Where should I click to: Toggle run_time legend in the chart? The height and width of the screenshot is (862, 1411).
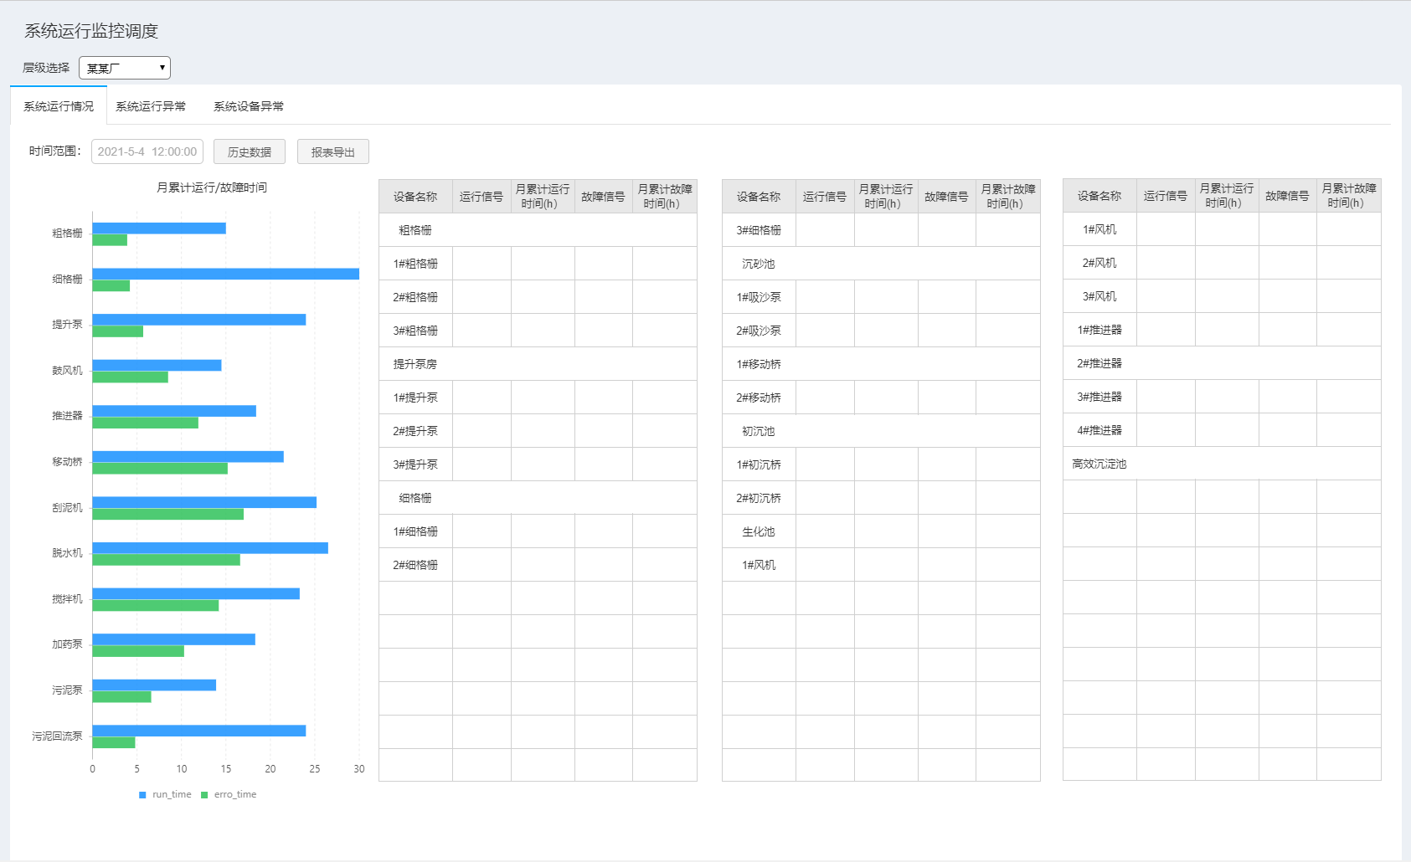pyautogui.click(x=165, y=794)
